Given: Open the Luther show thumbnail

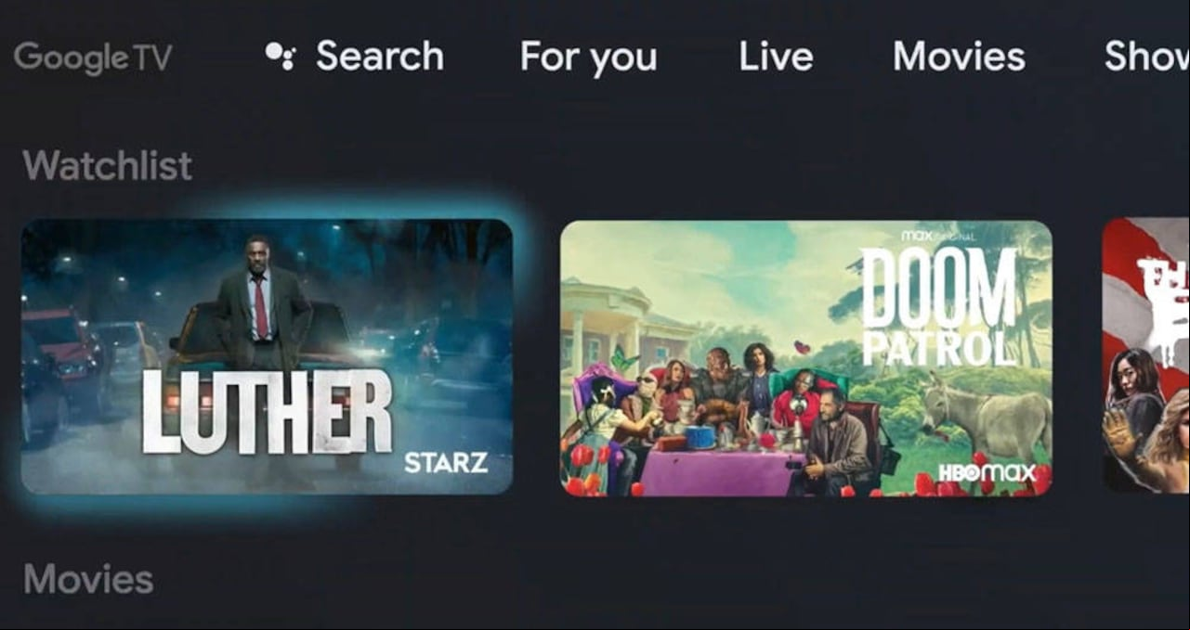Looking at the screenshot, I should point(267,356).
